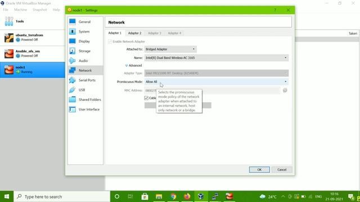Switch to Adapter 4 tab
360x202 pixels.
point(174,33)
